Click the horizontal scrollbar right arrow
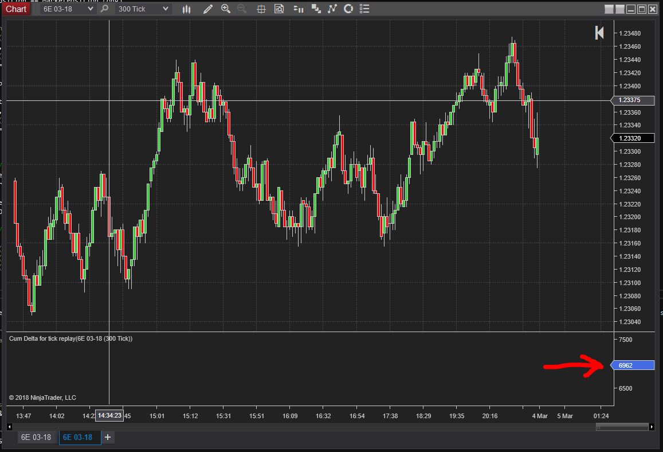Image resolution: width=663 pixels, height=452 pixels. point(652,427)
